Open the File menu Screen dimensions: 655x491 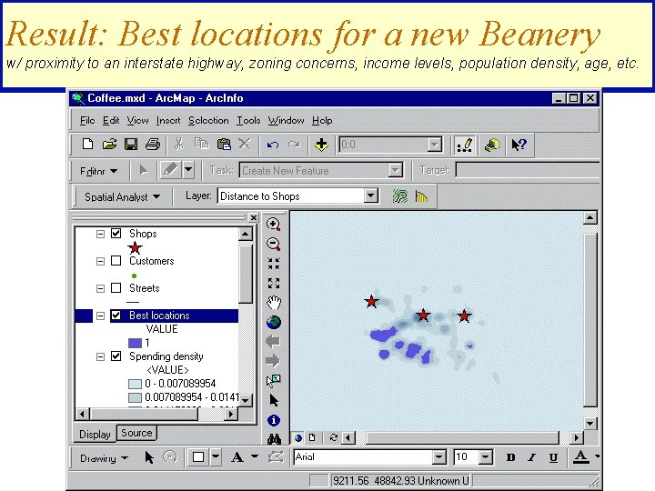click(x=87, y=121)
